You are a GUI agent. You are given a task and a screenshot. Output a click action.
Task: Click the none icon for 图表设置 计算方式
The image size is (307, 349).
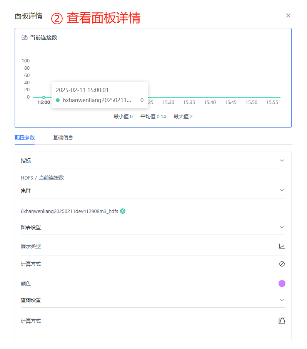click(282, 264)
